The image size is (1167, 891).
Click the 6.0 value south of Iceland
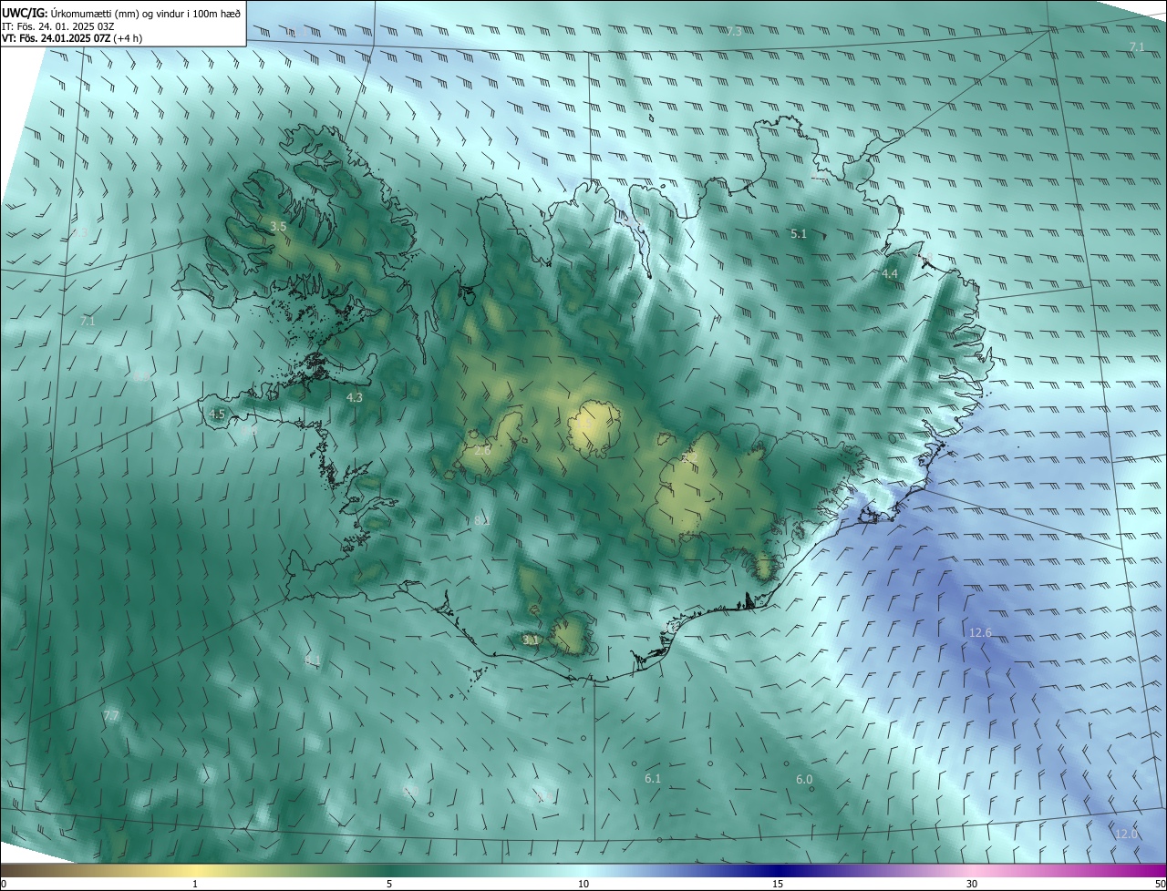click(804, 780)
